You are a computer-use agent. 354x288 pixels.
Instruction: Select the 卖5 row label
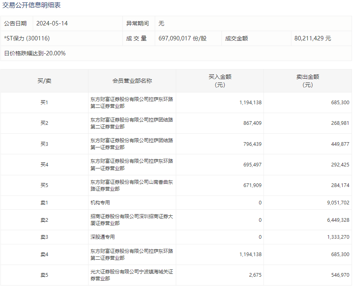point(44,275)
